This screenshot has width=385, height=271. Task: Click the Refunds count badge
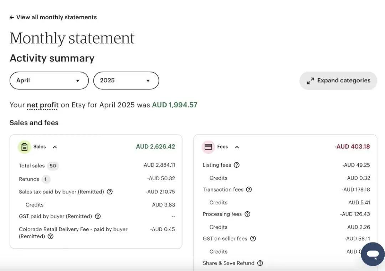coord(45,179)
